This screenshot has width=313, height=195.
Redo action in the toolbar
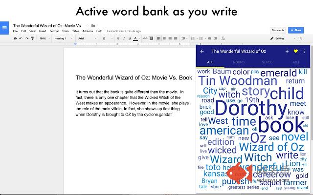point(26,39)
